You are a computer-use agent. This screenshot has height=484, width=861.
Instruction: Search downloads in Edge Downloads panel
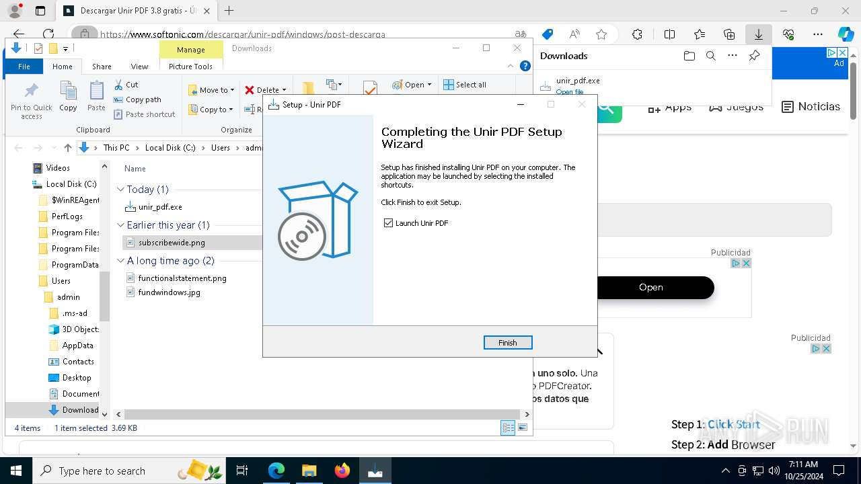[x=710, y=56]
